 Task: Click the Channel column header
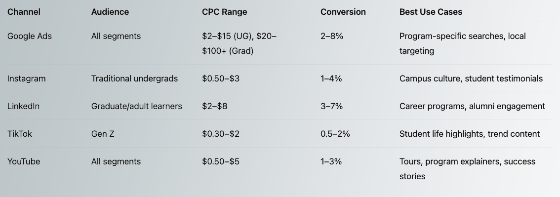click(24, 12)
